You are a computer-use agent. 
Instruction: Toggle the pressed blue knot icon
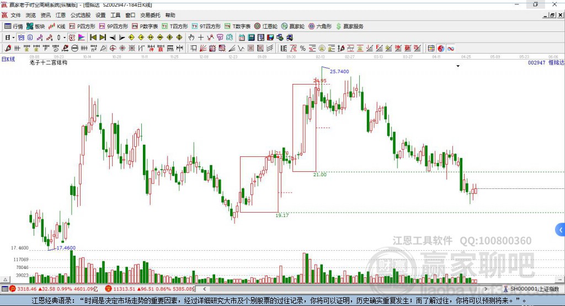pyautogui.click(x=21, y=38)
